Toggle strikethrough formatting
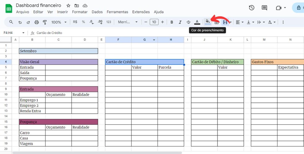This screenshot has width=304, height=154. [x=188, y=22]
